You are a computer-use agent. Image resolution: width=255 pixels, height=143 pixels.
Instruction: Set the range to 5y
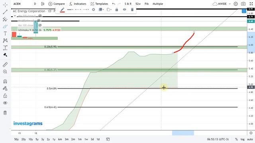pos(37,139)
